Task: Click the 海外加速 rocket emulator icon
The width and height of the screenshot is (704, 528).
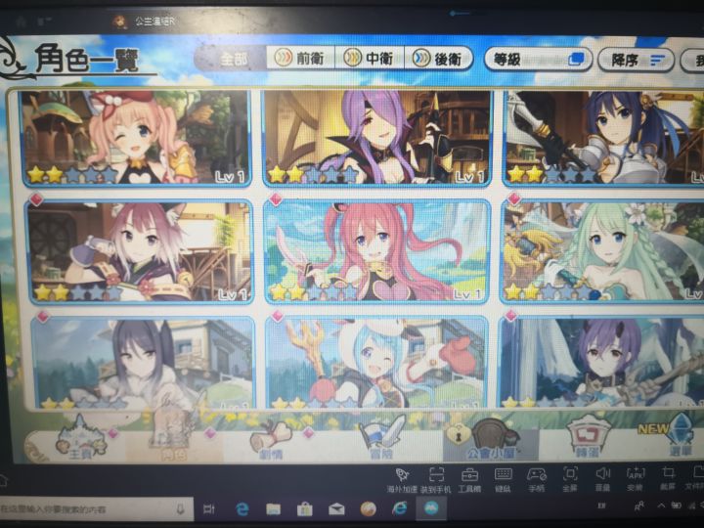Action: [402, 480]
